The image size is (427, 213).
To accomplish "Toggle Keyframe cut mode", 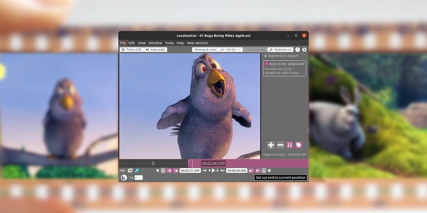I will [280, 50].
